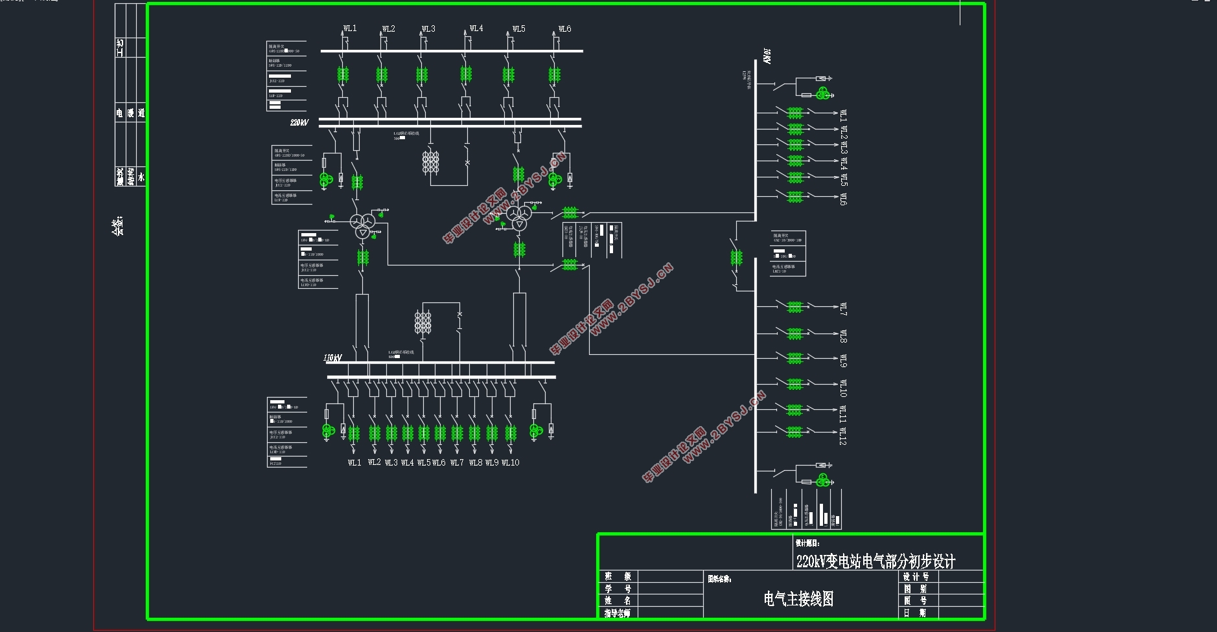Click the 图纸名称 label in title block
Viewport: 1217px width, 632px height.
(719, 579)
